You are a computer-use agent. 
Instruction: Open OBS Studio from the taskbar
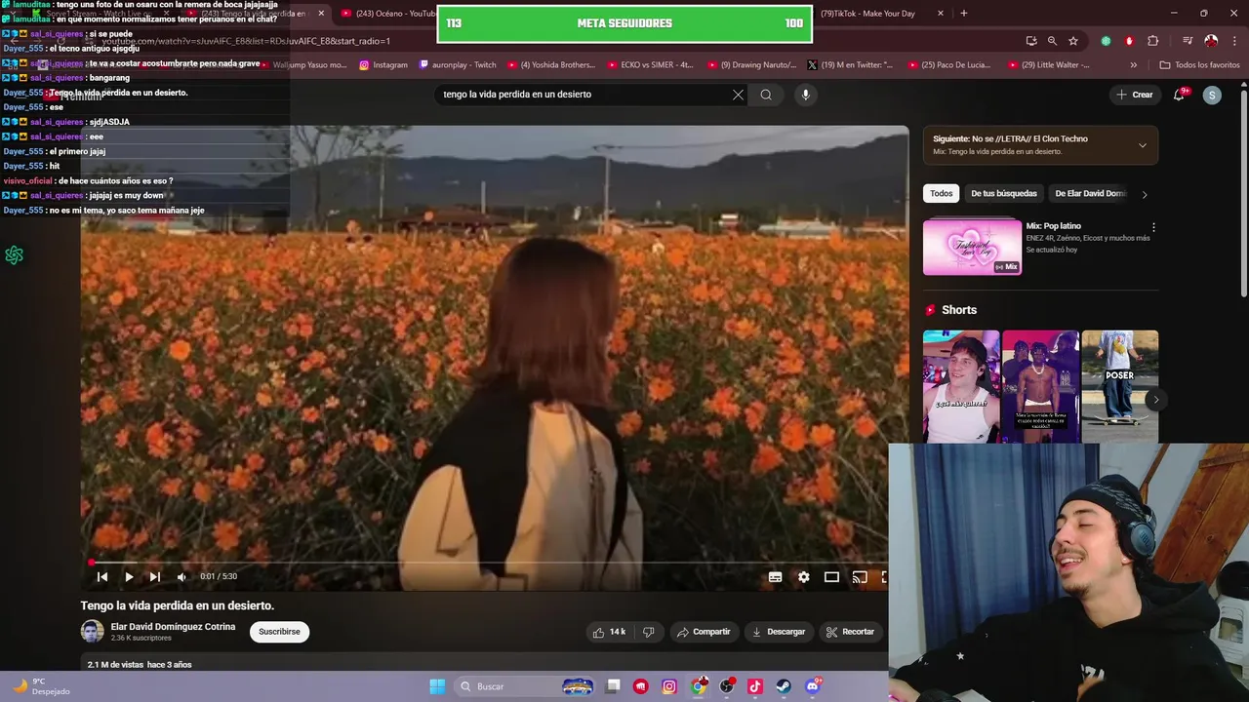726,686
